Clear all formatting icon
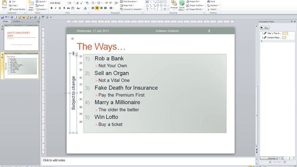This screenshot has height=167, width=297. (x=87, y=3)
